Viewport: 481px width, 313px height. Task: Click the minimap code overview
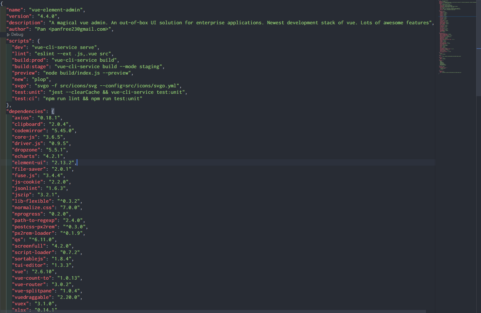coord(458,37)
